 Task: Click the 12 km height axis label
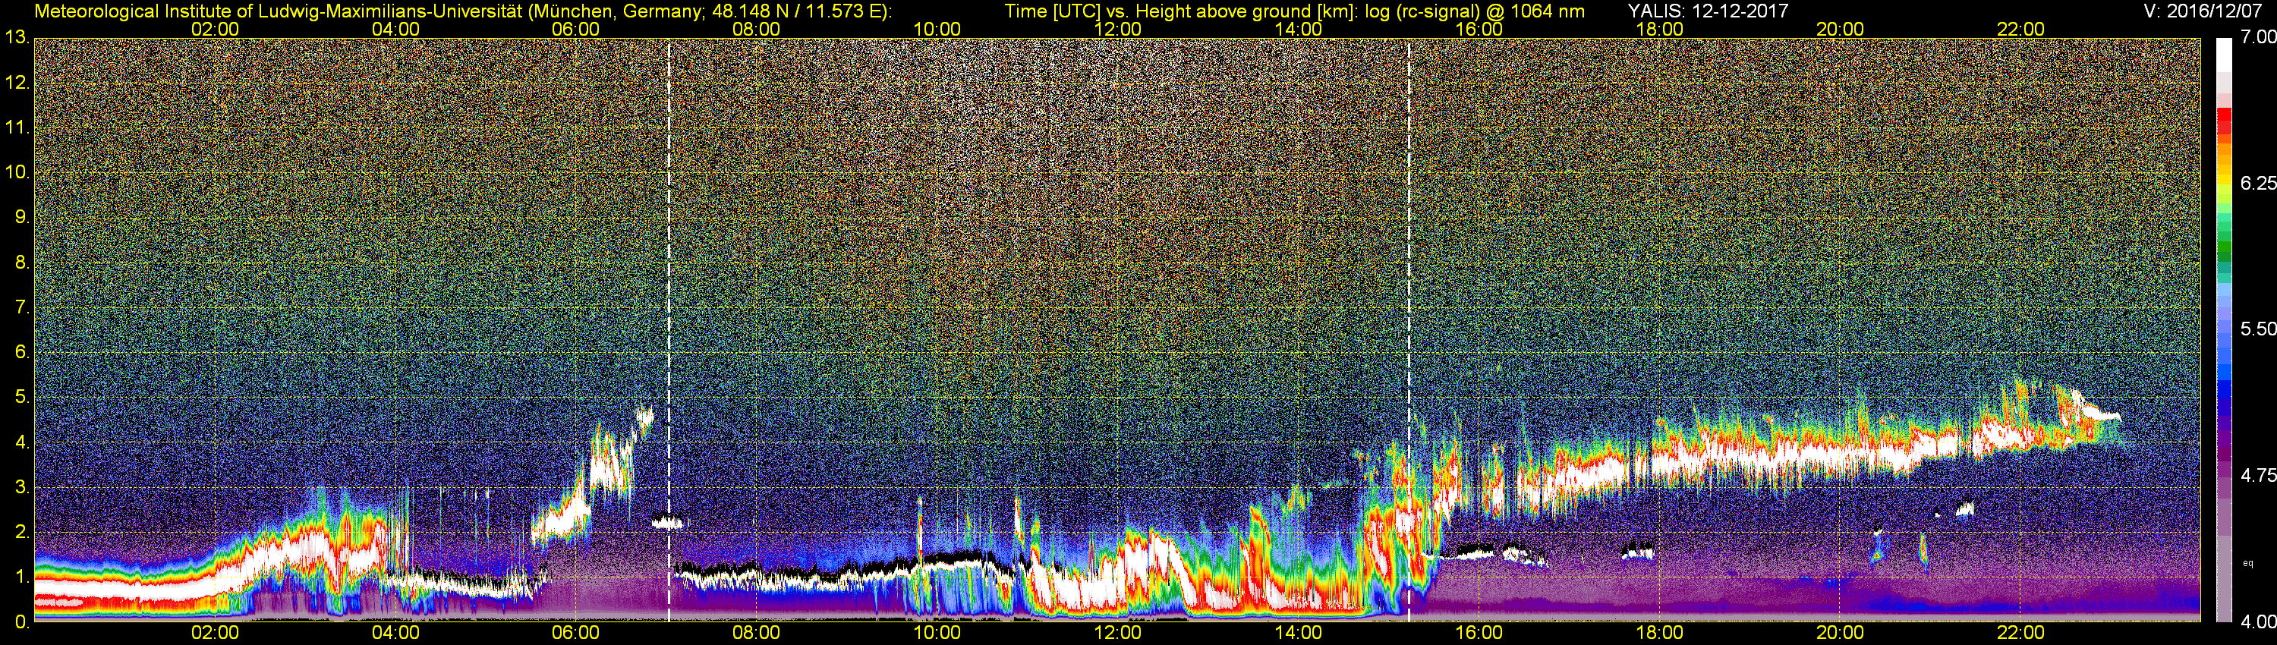pos(17,83)
